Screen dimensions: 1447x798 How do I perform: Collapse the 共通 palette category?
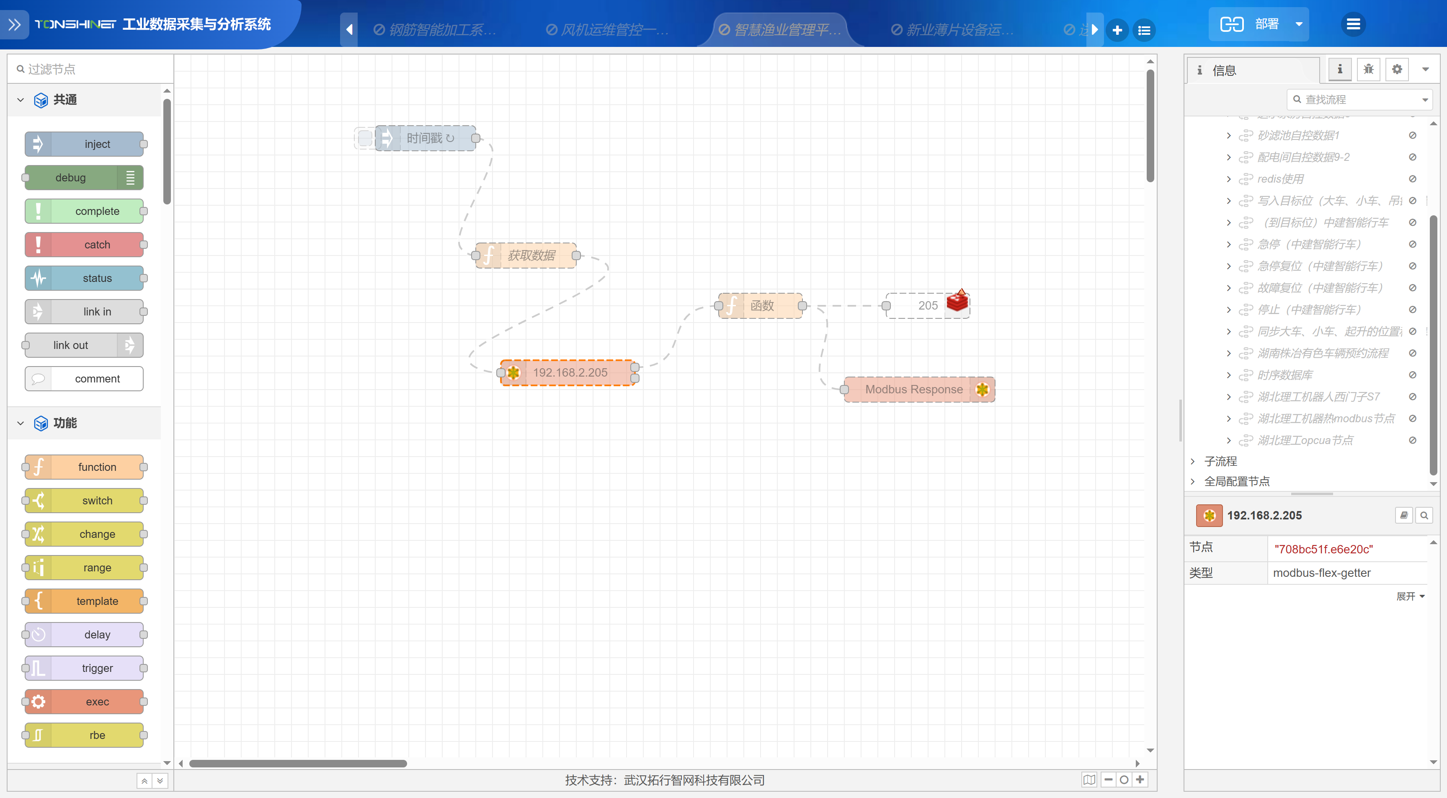[x=21, y=100]
